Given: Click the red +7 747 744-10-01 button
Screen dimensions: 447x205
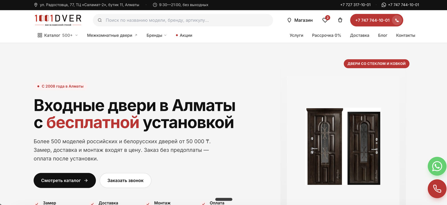Looking at the screenshot, I should (x=376, y=20).
